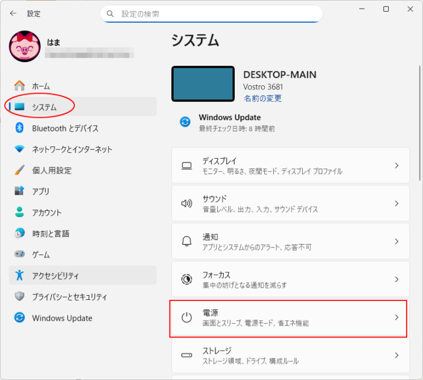Select 個人用設定 in sidebar
The image size is (423, 380).
pyautogui.click(x=83, y=170)
